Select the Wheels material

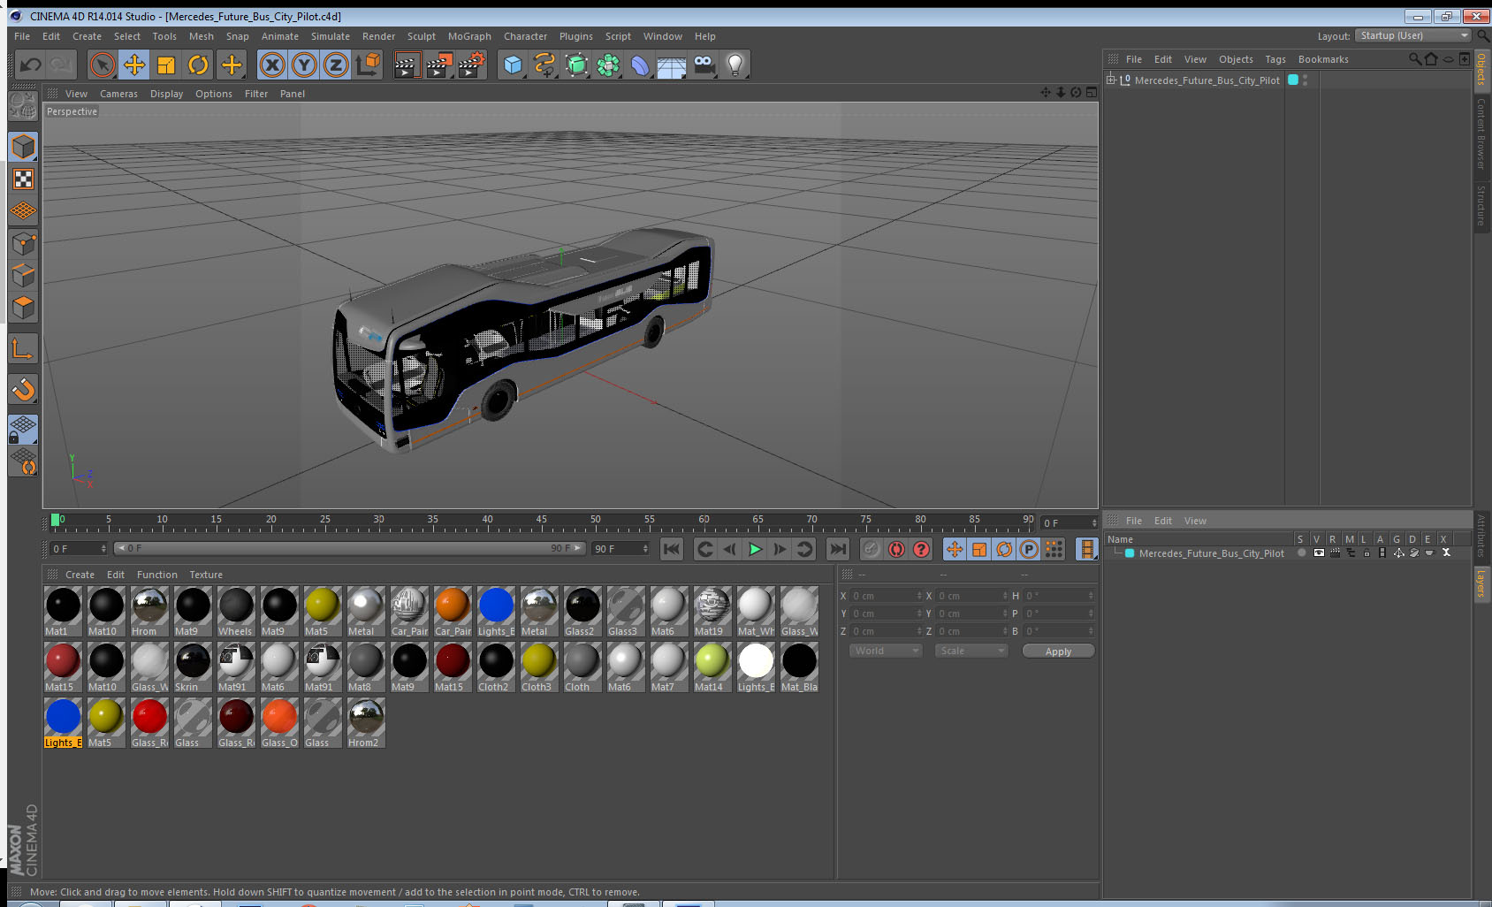click(x=236, y=611)
